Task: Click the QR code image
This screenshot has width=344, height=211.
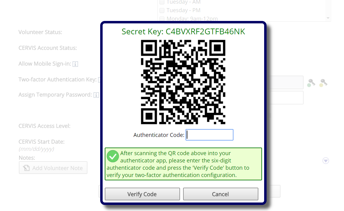Action: [183, 82]
